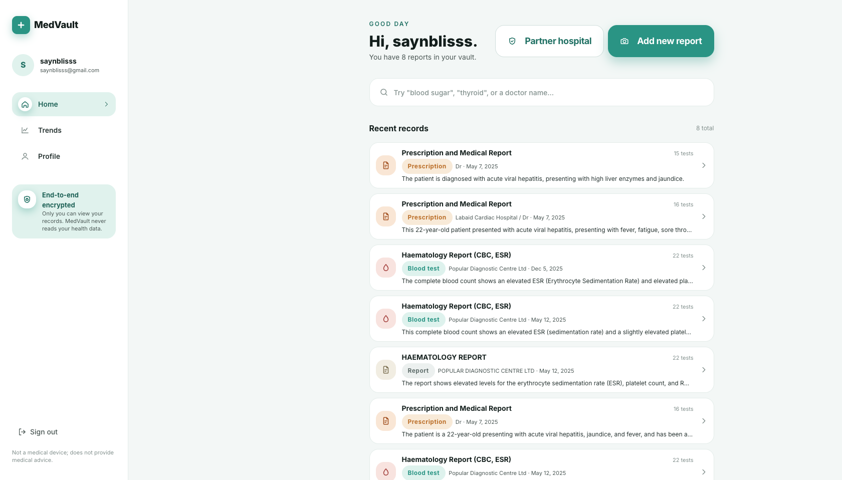Click the "15 tests" label
This screenshot has height=480, width=842.
click(684, 153)
